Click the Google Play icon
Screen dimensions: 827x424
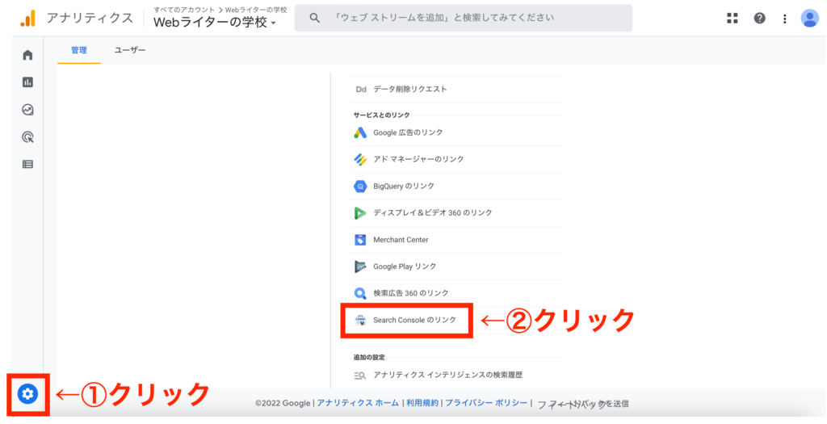360,267
